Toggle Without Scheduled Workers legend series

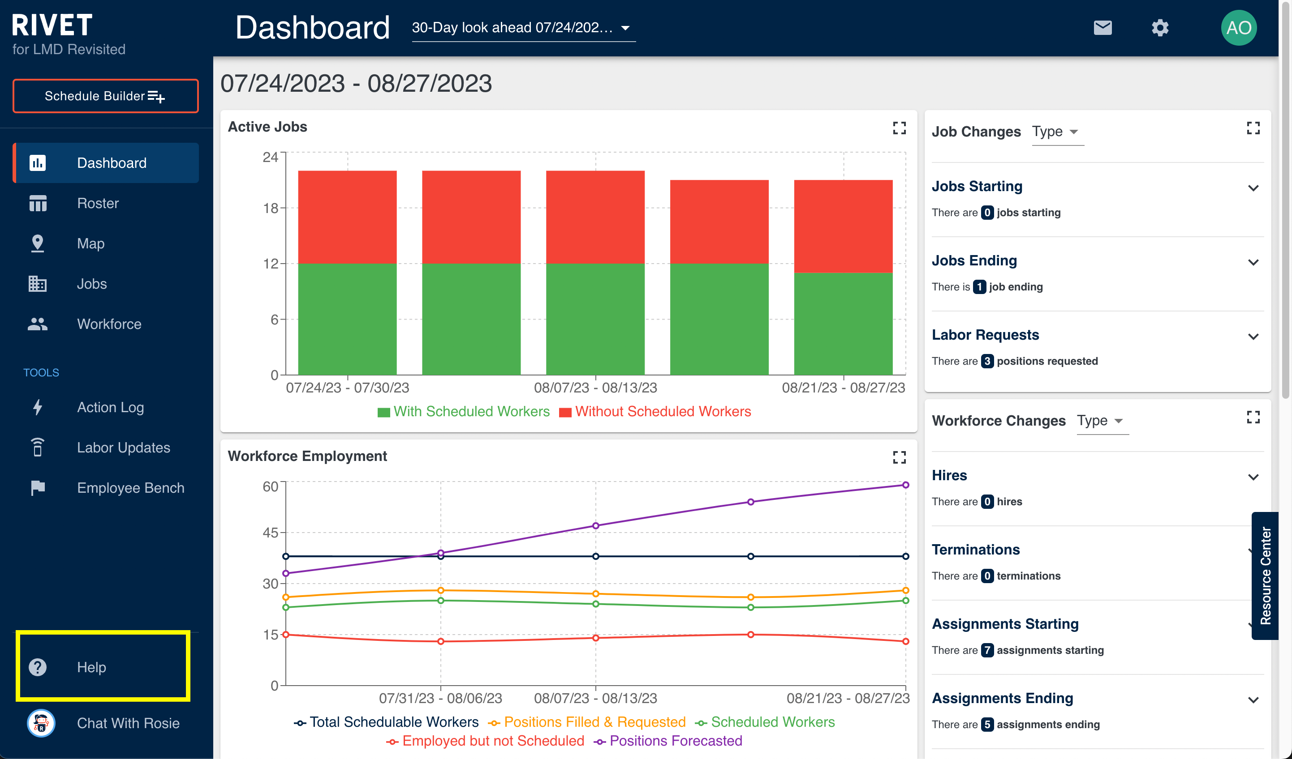click(655, 412)
